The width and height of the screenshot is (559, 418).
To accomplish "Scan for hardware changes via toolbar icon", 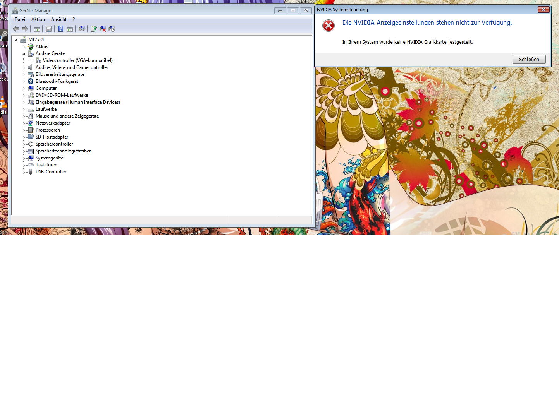I will [x=82, y=29].
